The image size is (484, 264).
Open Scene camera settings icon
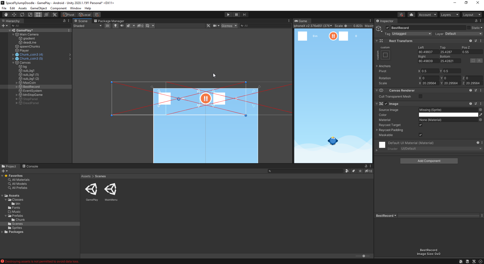[x=215, y=26]
